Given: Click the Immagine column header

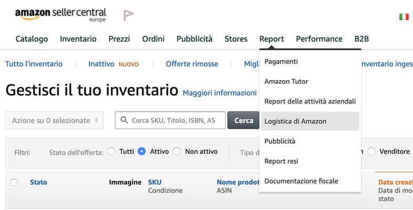Looking at the screenshot, I should pos(125,182).
